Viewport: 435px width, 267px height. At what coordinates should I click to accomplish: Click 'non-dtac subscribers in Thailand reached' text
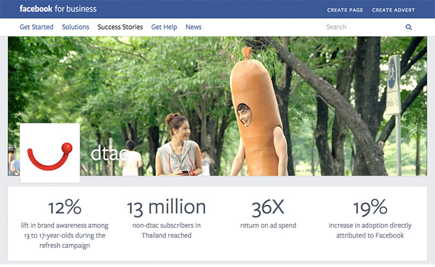[x=167, y=230]
